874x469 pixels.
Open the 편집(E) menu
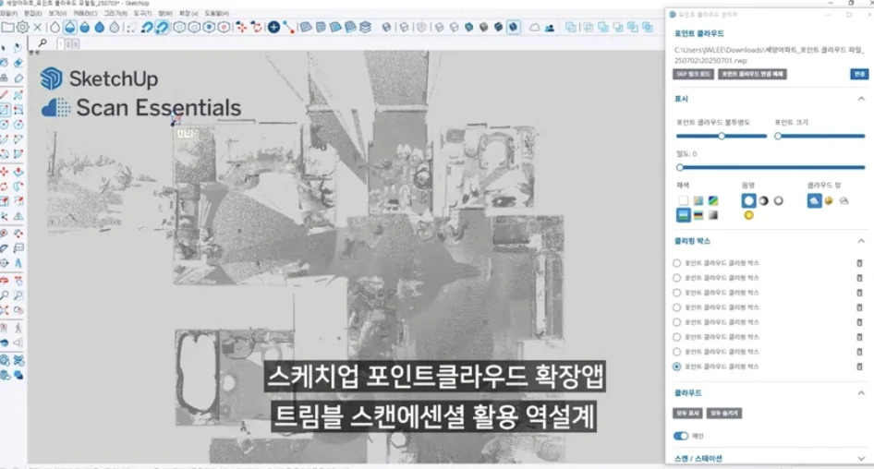tap(33, 13)
